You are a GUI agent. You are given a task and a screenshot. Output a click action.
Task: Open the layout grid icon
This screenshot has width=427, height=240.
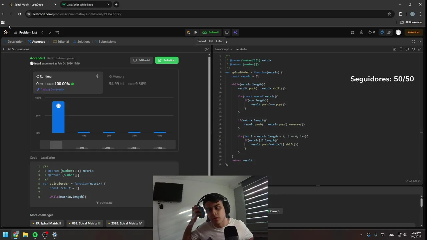coord(353,32)
